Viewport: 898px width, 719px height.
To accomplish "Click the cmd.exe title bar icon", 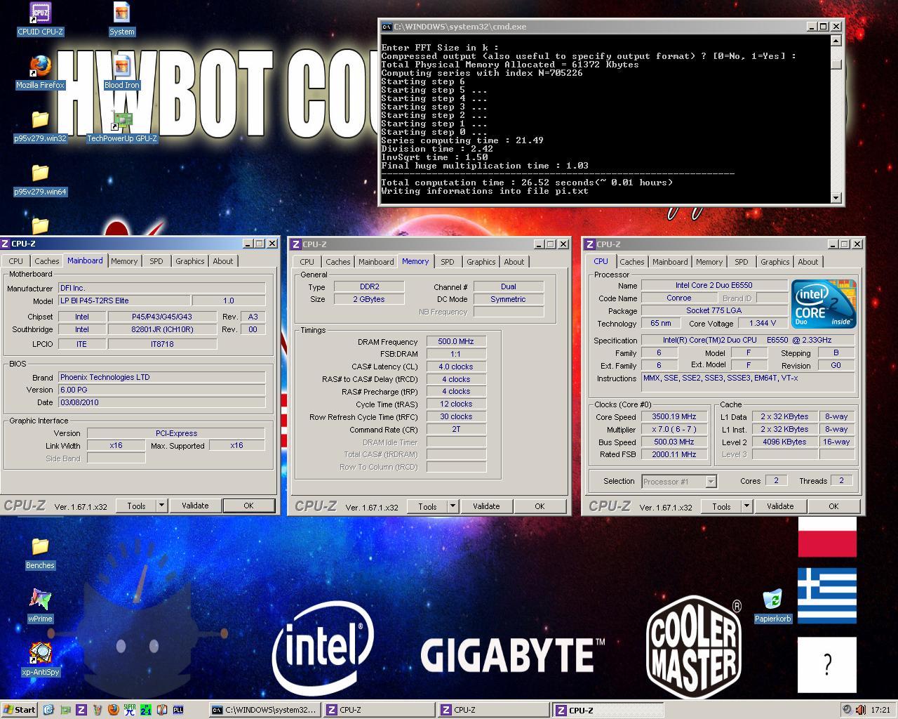I will click(387, 27).
